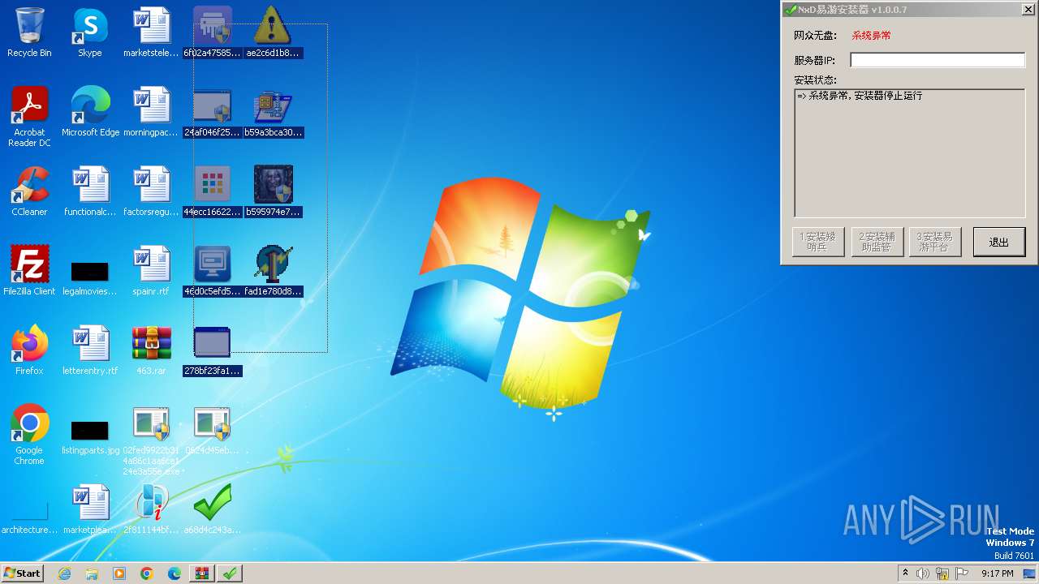Select the 24af046f25 executable icon

coord(213,112)
